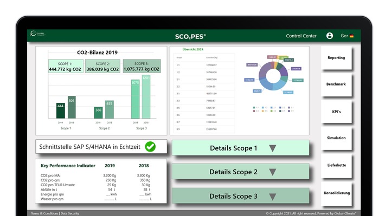Expand Details Scope 1 arrow

click(x=273, y=148)
